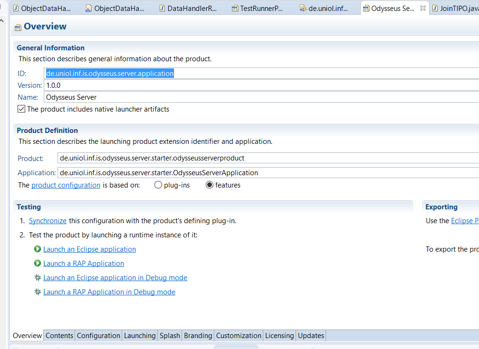Select the features radio button
The image size is (479, 349).
(210, 185)
